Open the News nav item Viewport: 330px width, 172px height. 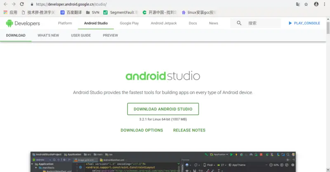tap(213, 23)
